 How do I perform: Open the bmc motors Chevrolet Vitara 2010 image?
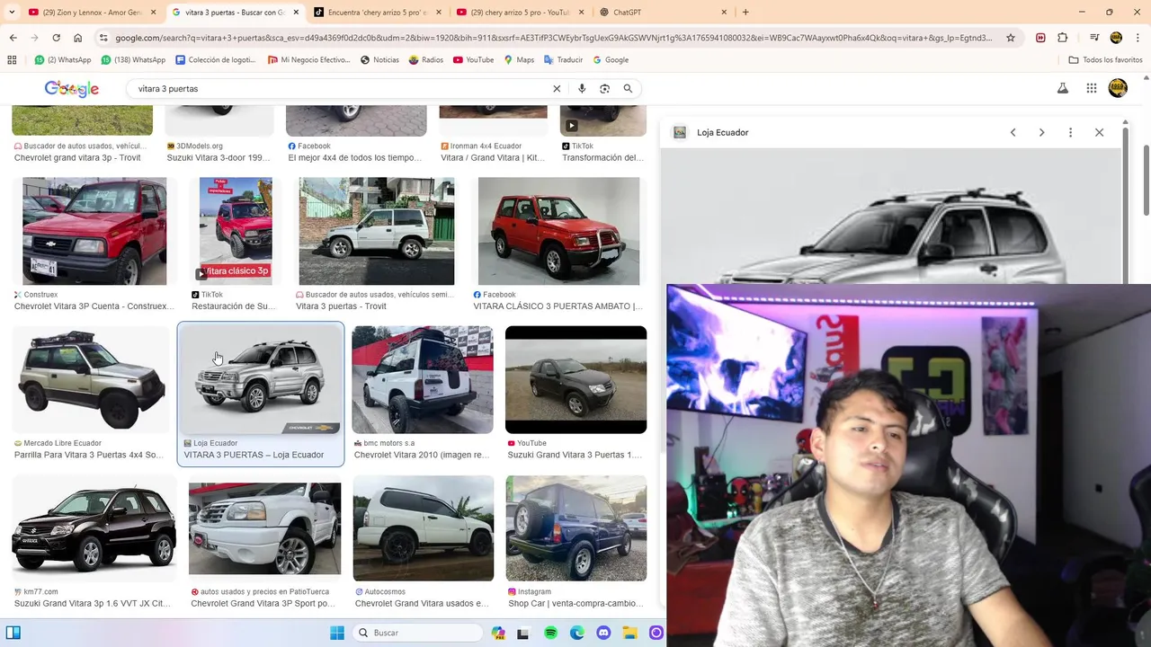click(x=423, y=379)
